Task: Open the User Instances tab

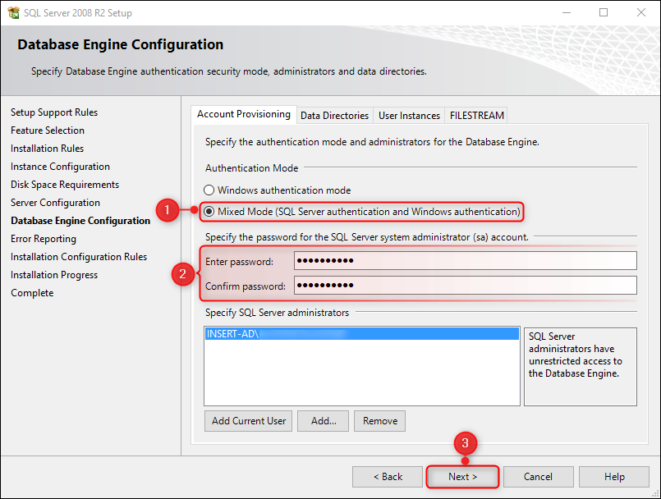Action: coord(409,116)
